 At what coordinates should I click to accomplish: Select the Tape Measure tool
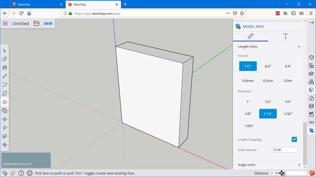coord(4,128)
